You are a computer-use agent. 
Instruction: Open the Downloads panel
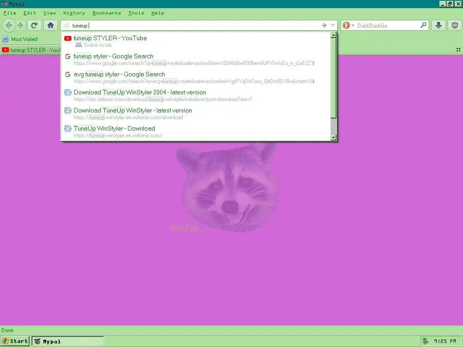click(439, 25)
